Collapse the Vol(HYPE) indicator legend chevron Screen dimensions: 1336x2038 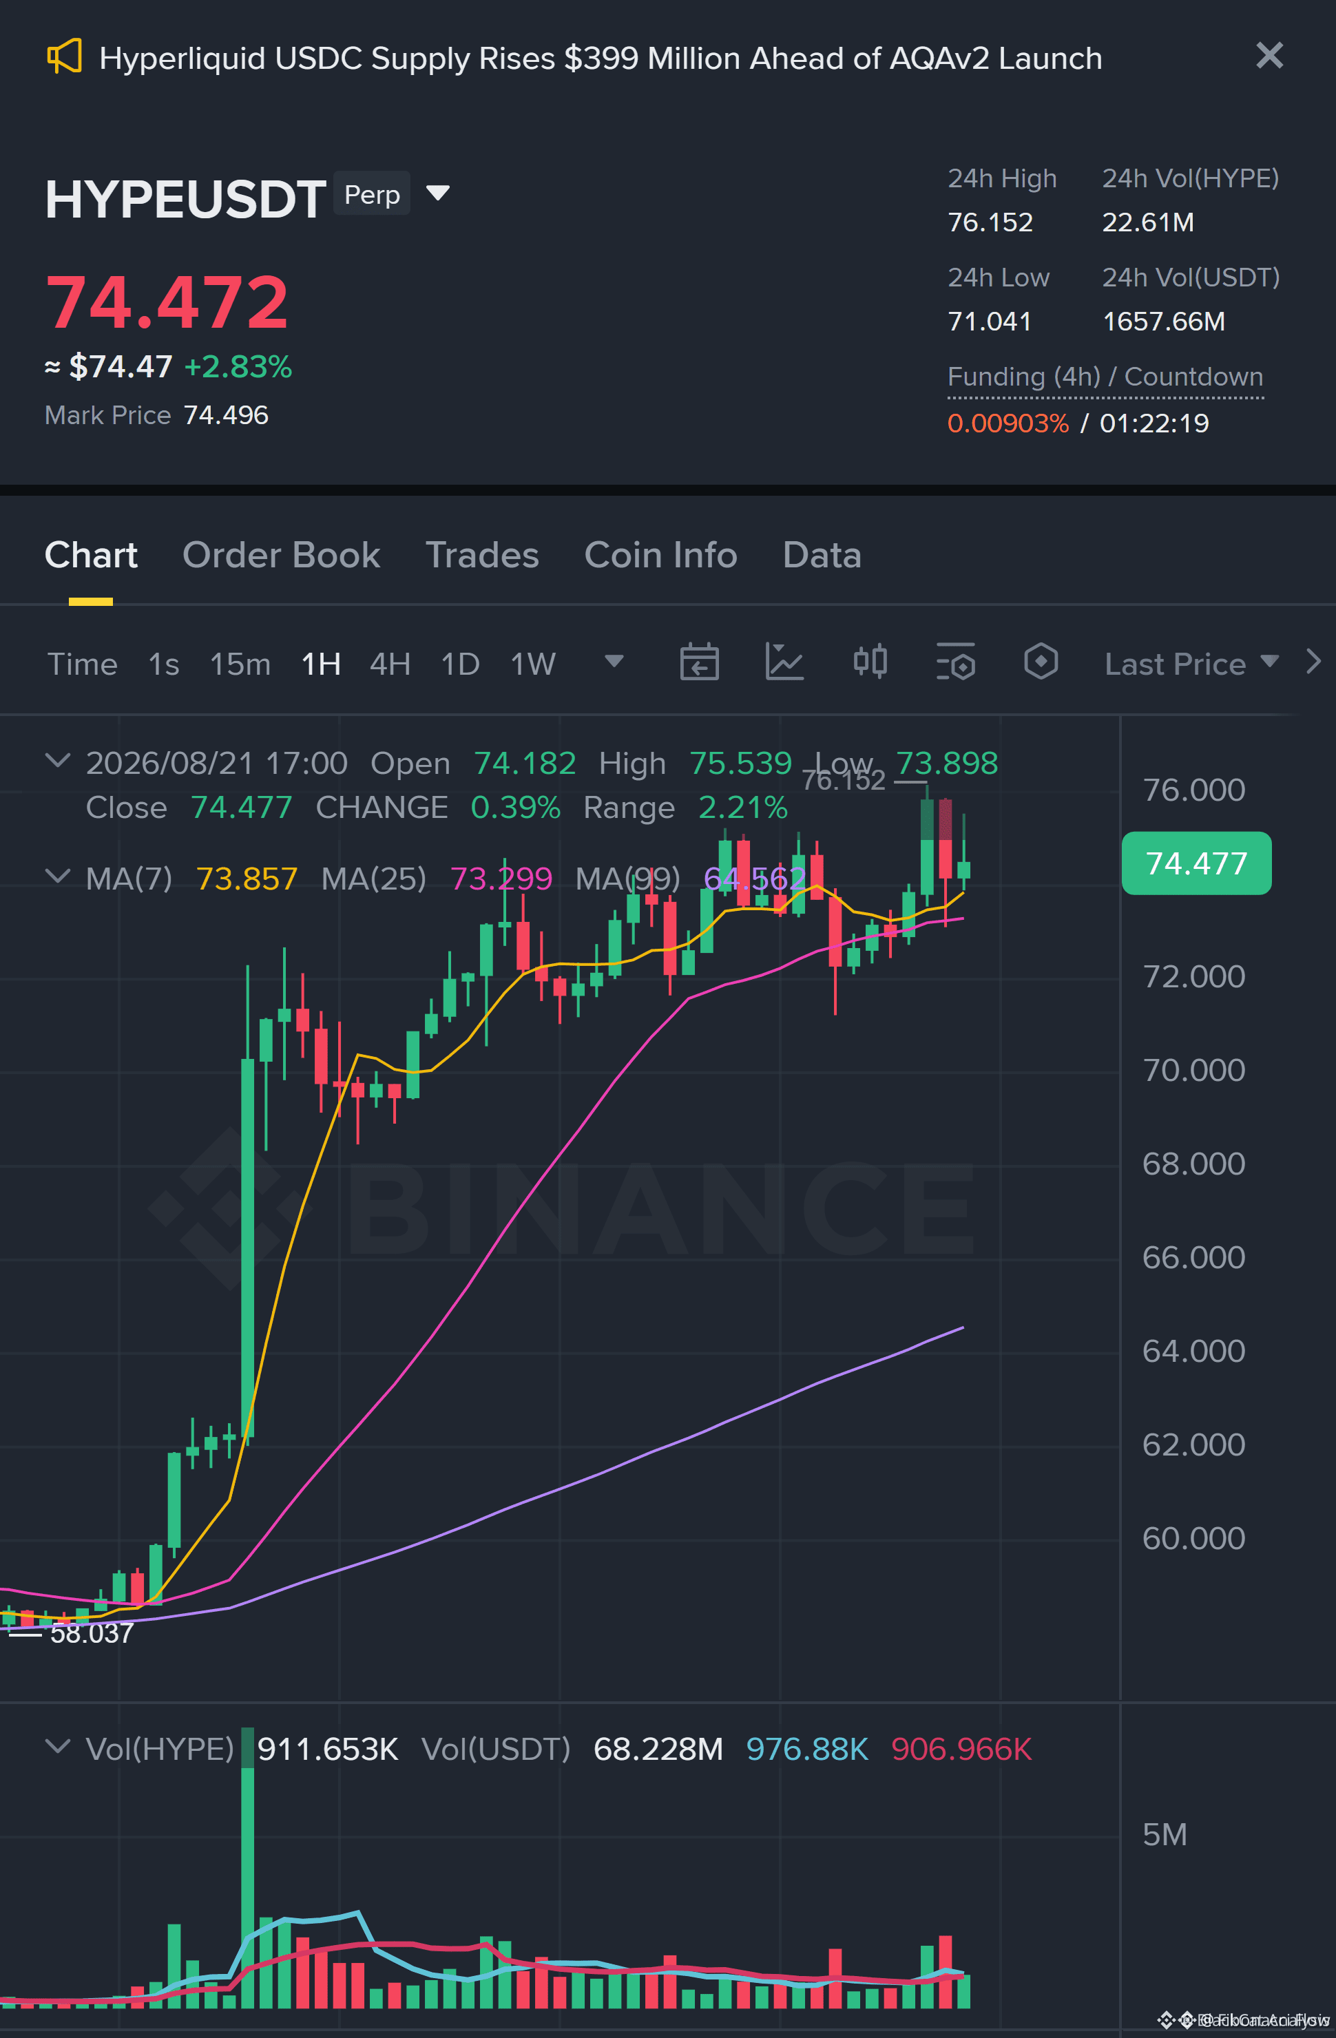tap(57, 1746)
